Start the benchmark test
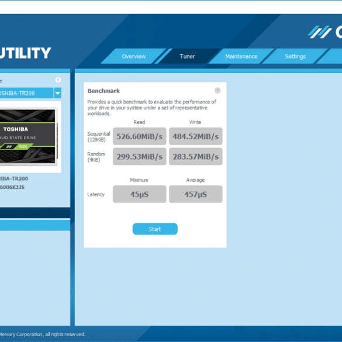The width and height of the screenshot is (342, 342). click(x=155, y=229)
